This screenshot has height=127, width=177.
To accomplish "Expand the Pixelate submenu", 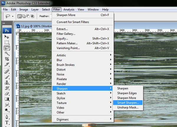I will coord(83,79).
